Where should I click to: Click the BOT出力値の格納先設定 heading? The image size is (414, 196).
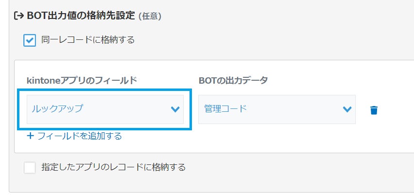(x=81, y=16)
